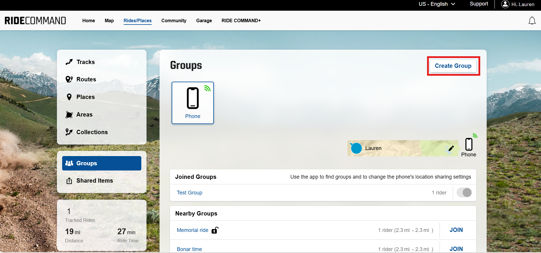Click the Support link
The height and width of the screenshot is (253, 541).
pyautogui.click(x=479, y=4)
